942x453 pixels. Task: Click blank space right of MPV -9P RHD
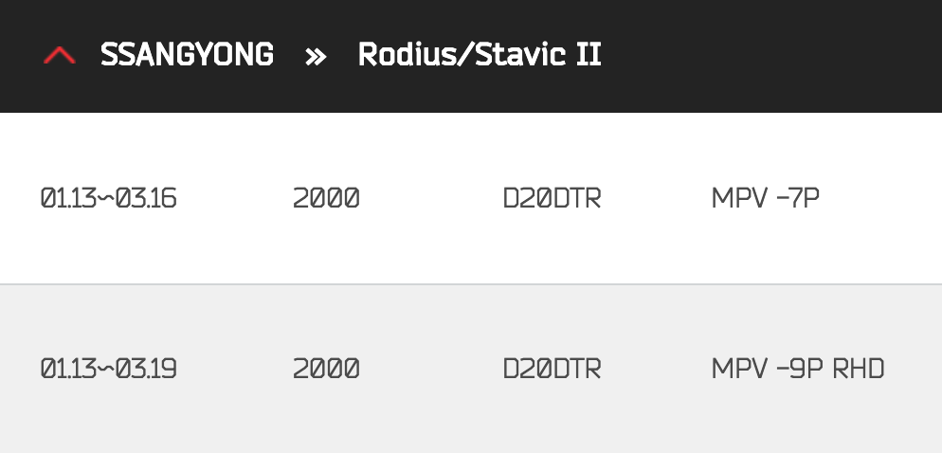pos(914,369)
